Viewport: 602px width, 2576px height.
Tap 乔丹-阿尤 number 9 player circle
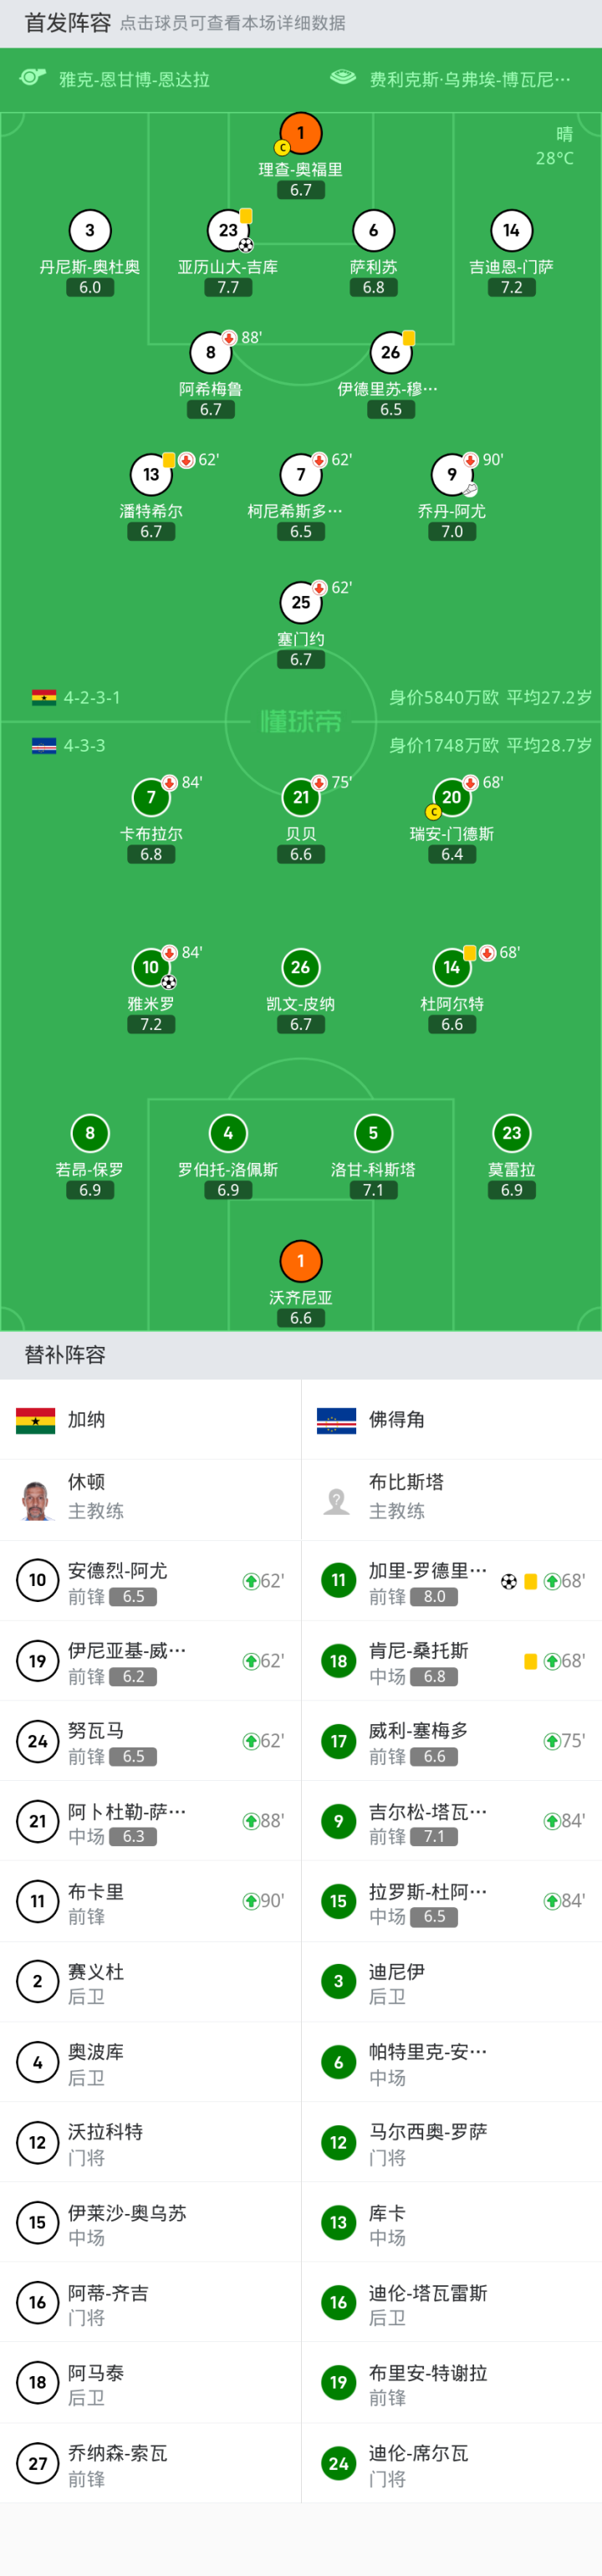[x=452, y=475]
